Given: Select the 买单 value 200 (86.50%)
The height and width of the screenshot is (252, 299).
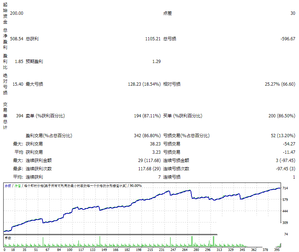Looking at the screenshot, I should click(x=282, y=116).
